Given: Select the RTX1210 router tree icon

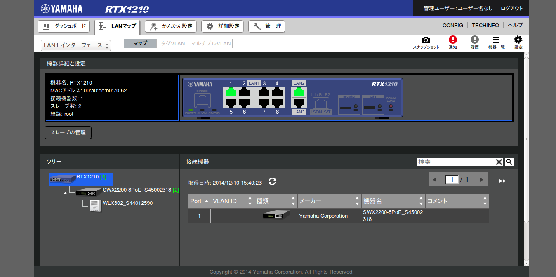Looking at the screenshot, I should pyautogui.click(x=63, y=179).
